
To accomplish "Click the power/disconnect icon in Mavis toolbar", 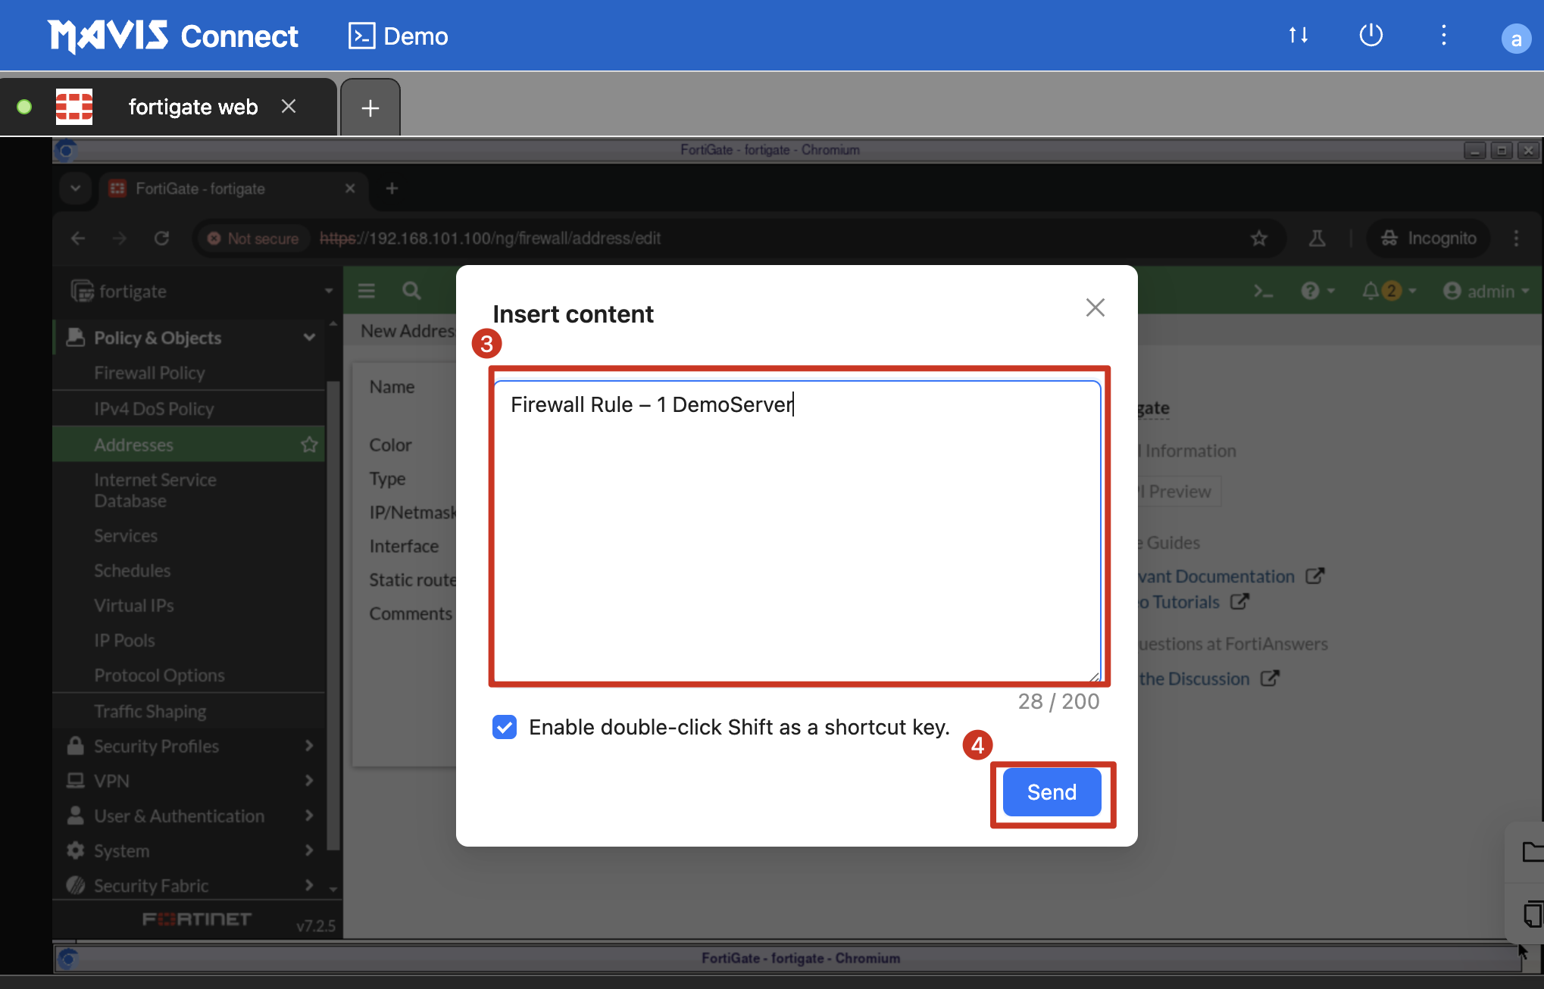I will point(1371,35).
